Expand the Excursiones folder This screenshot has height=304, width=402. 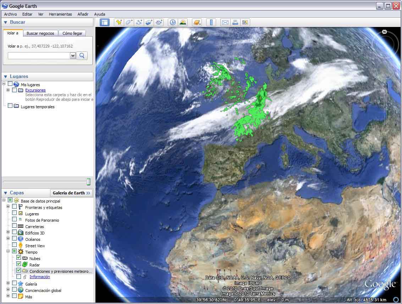8,90
